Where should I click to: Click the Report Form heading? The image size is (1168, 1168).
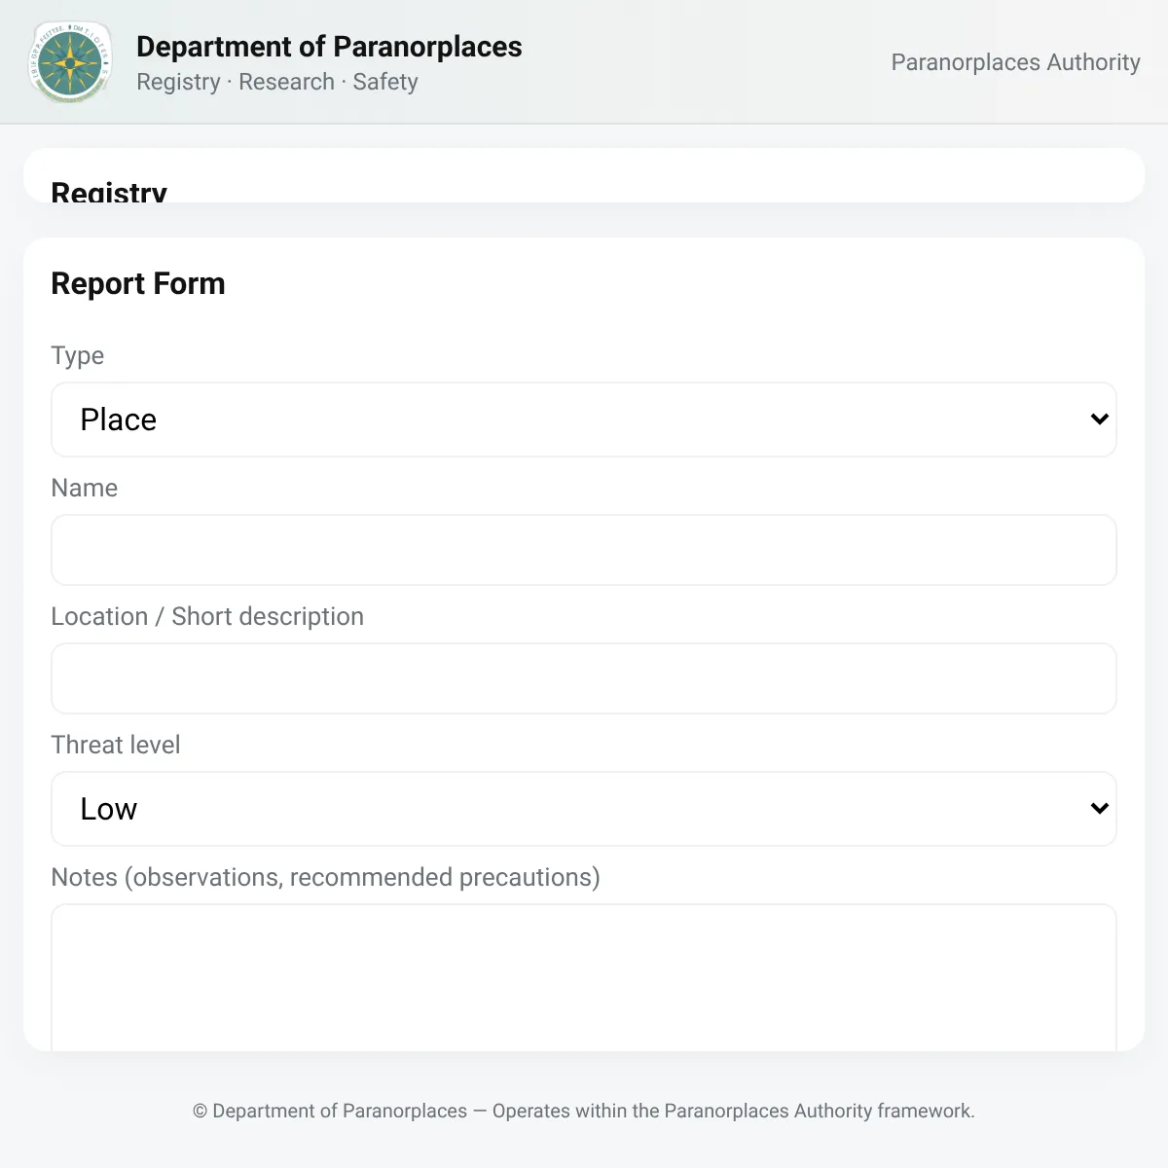138,283
